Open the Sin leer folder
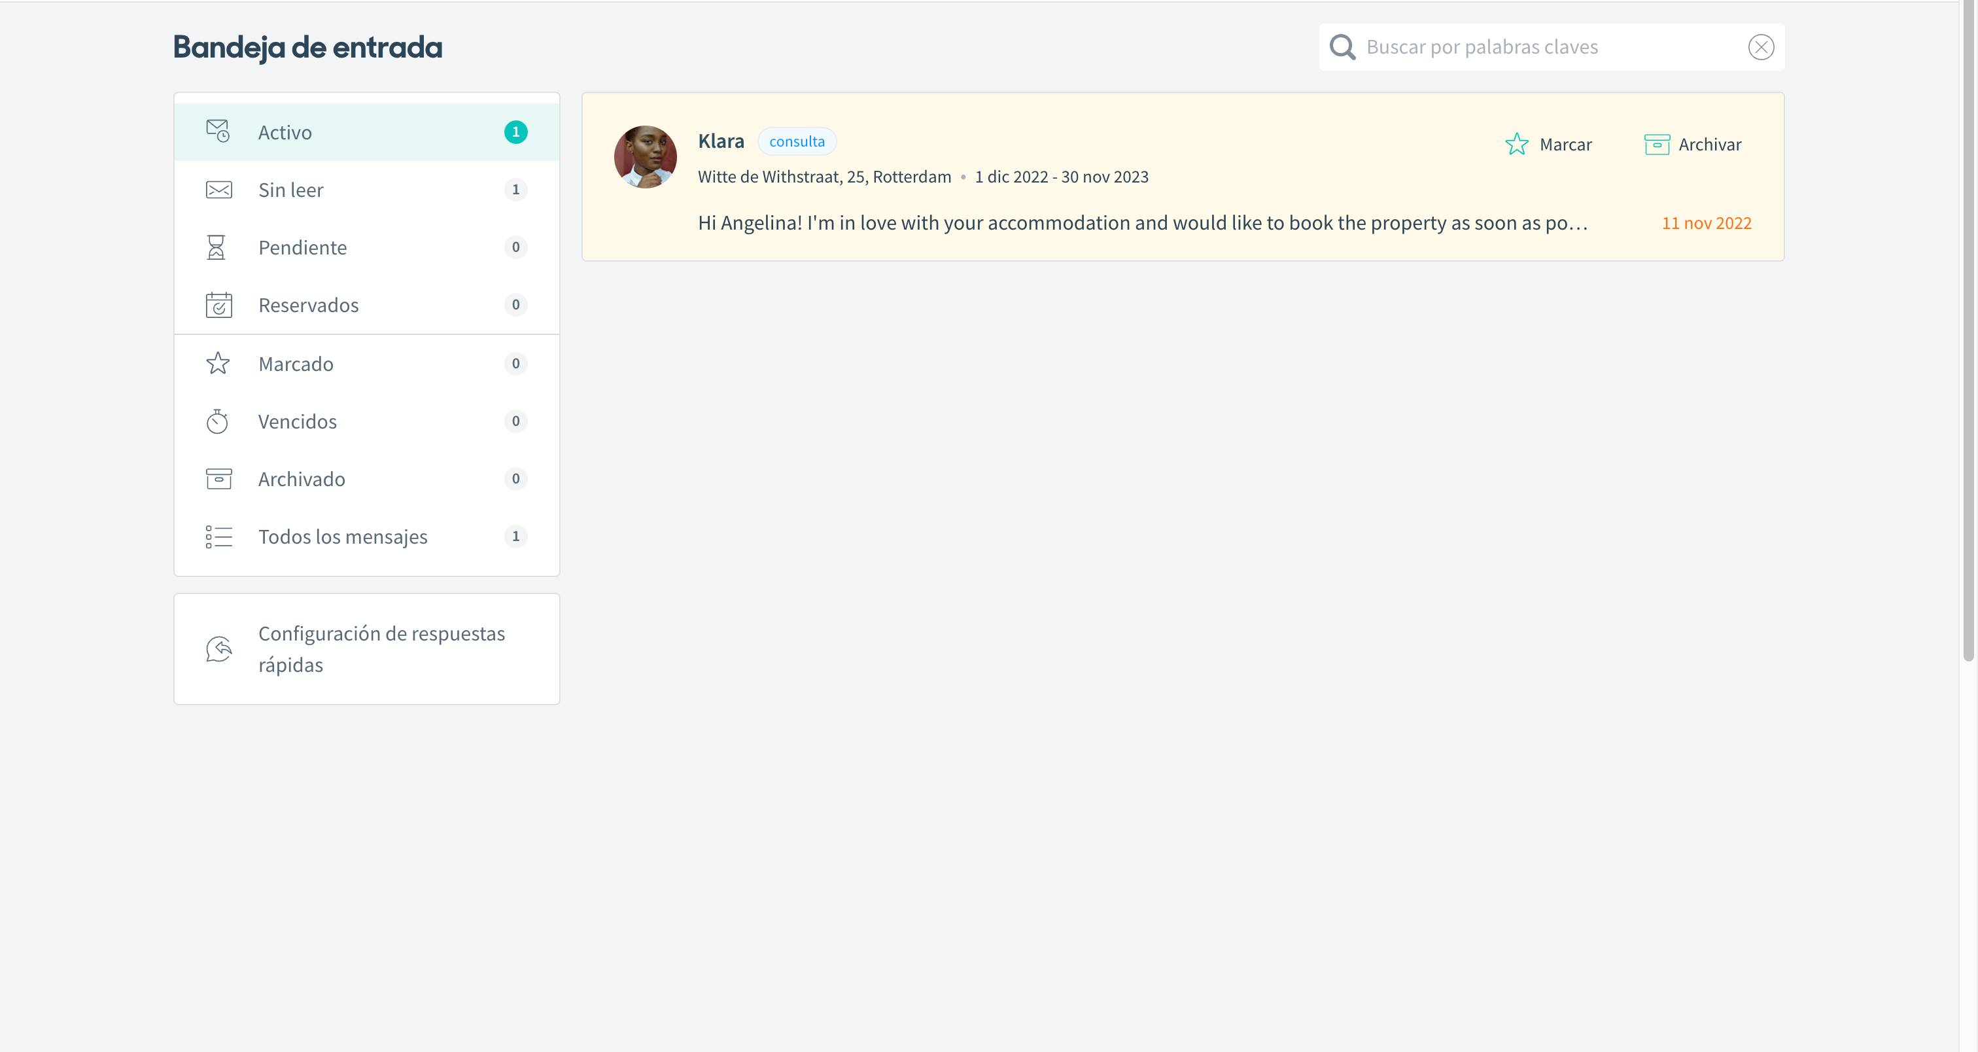Image resolution: width=1978 pixels, height=1052 pixels. tap(291, 190)
